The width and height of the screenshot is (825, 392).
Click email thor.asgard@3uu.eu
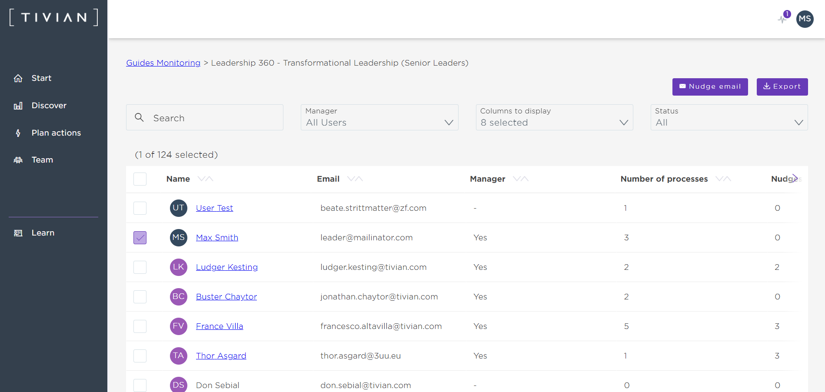[x=360, y=356]
